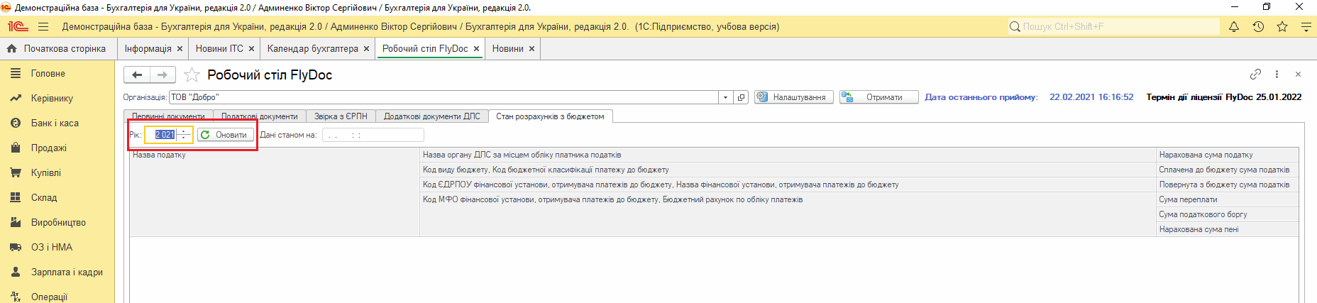Open the Склад section
Screen dimensions: 1317x303
click(x=57, y=198)
